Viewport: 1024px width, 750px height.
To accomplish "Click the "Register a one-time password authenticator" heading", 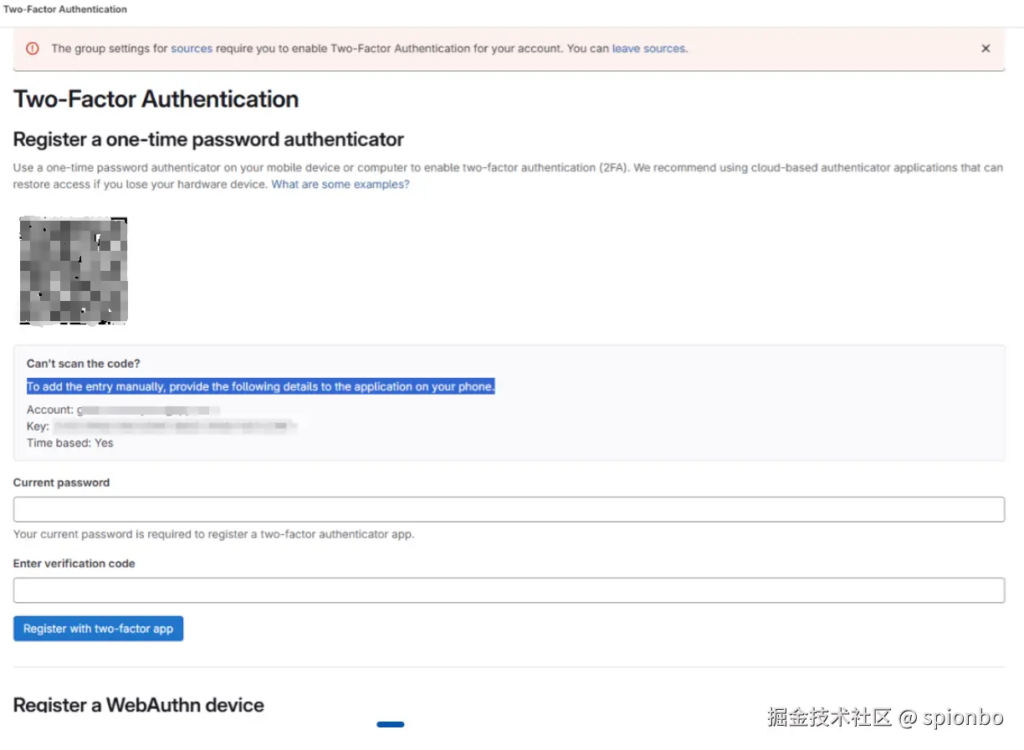I will coord(209,140).
